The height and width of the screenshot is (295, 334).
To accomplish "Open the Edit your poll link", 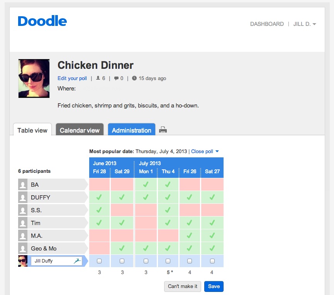I will [x=72, y=78].
